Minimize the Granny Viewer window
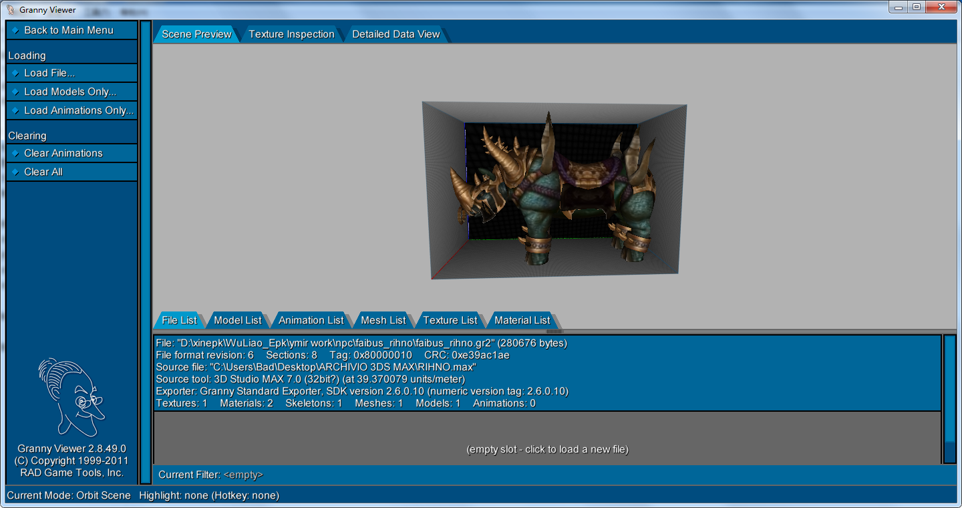The width and height of the screenshot is (962, 508). click(x=898, y=7)
